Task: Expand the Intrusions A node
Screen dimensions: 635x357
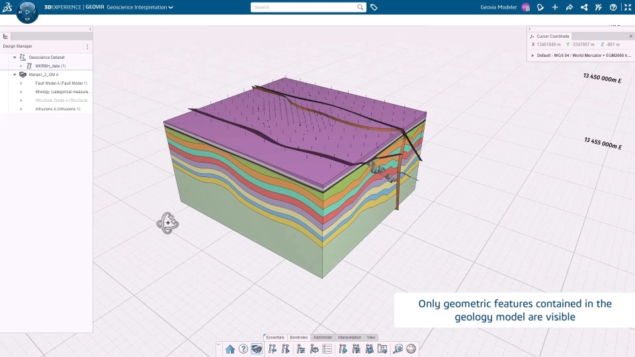Action: point(21,109)
